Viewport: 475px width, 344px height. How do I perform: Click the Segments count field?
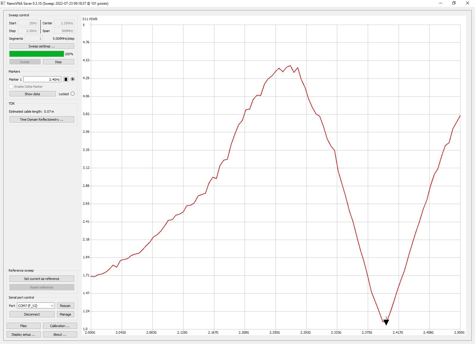click(x=34, y=38)
